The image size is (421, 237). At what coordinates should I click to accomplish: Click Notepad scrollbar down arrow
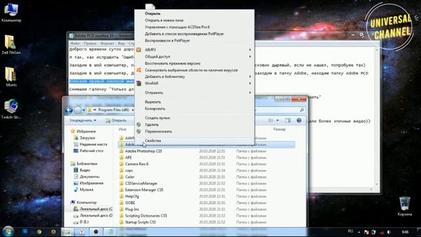pyautogui.click(x=377, y=184)
